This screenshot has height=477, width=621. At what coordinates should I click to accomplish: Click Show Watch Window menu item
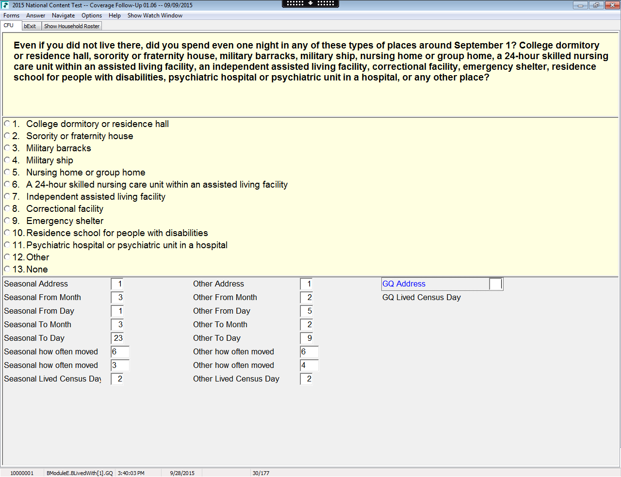click(155, 16)
